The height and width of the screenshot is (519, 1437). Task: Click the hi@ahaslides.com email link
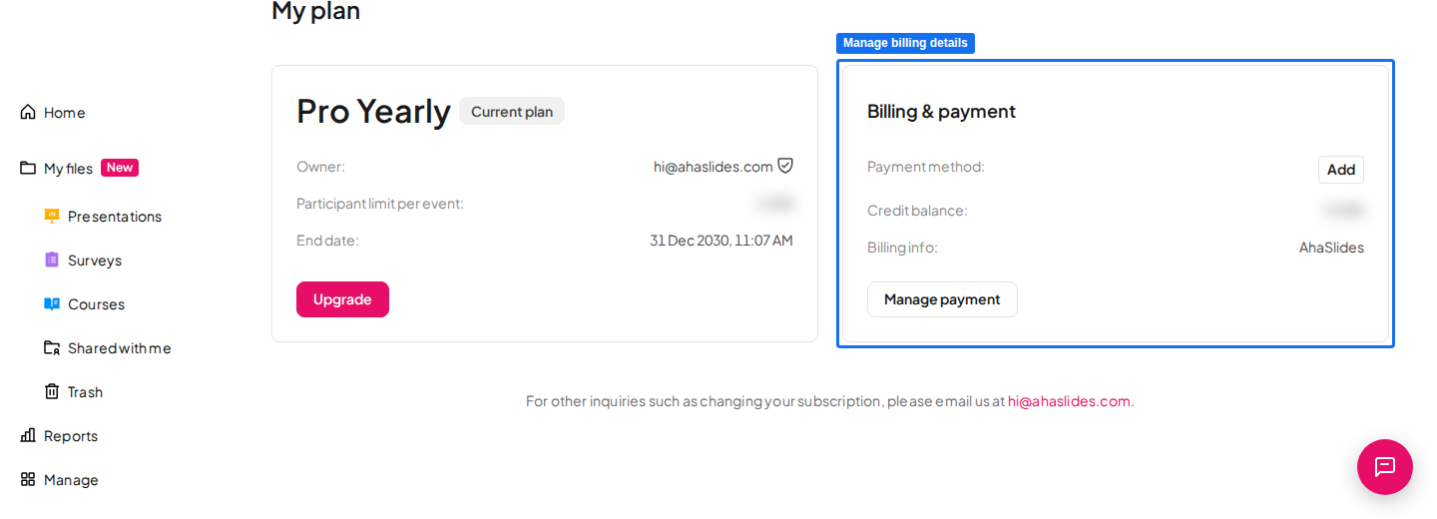[x=1069, y=401]
